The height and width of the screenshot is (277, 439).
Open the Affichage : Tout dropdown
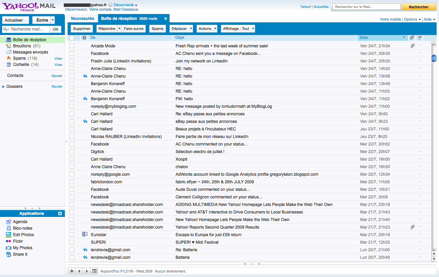pyautogui.click(x=238, y=28)
